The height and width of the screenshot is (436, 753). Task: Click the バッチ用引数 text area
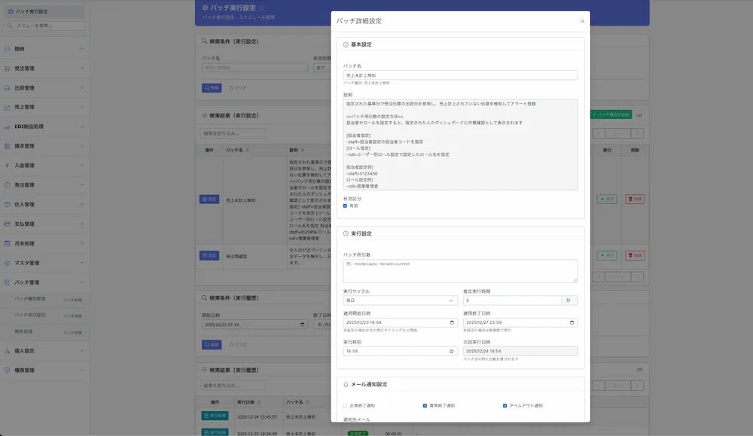[460, 271]
